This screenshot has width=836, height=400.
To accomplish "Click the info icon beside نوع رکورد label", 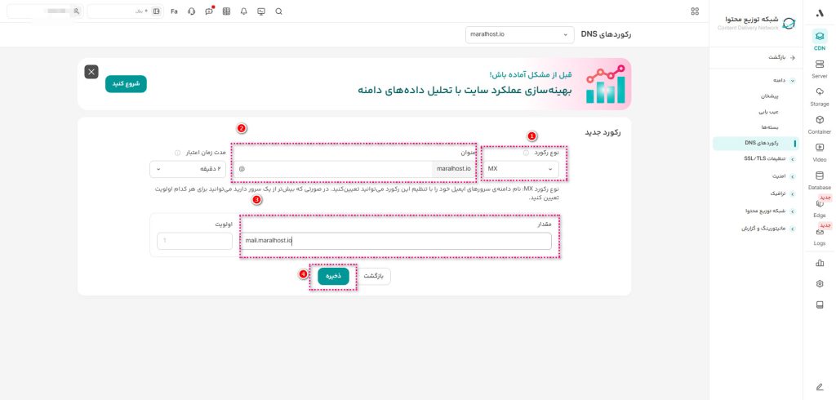I will (x=526, y=153).
